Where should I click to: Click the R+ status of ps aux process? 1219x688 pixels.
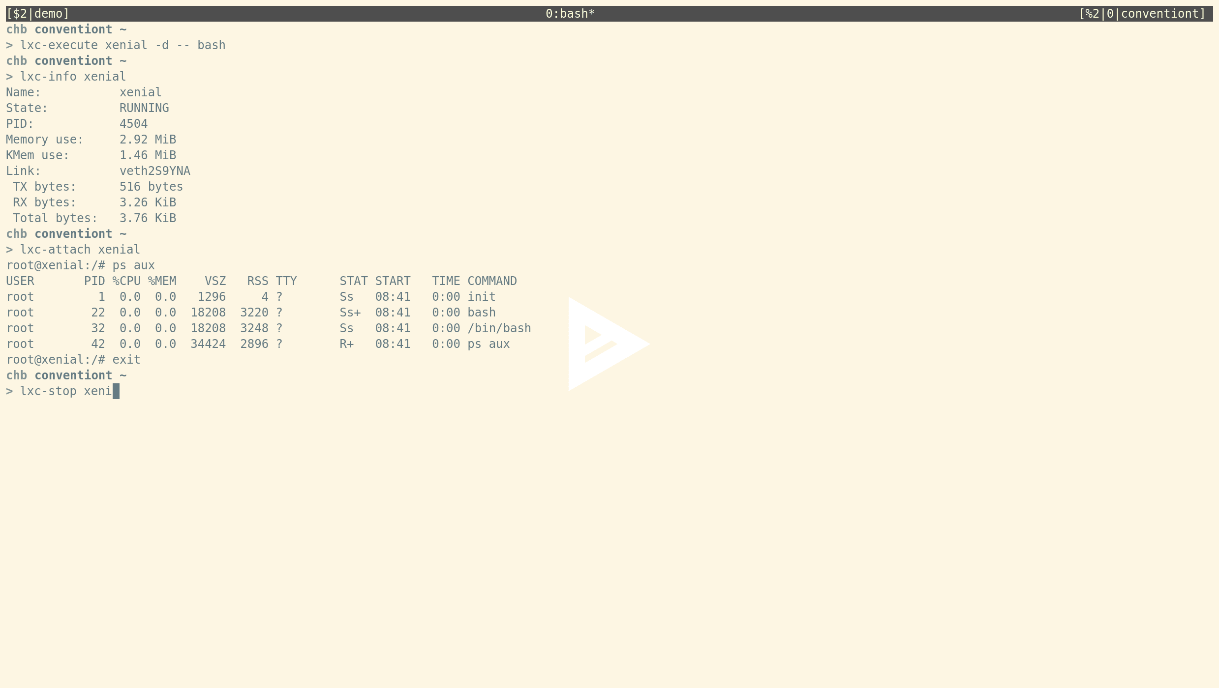[x=347, y=344]
